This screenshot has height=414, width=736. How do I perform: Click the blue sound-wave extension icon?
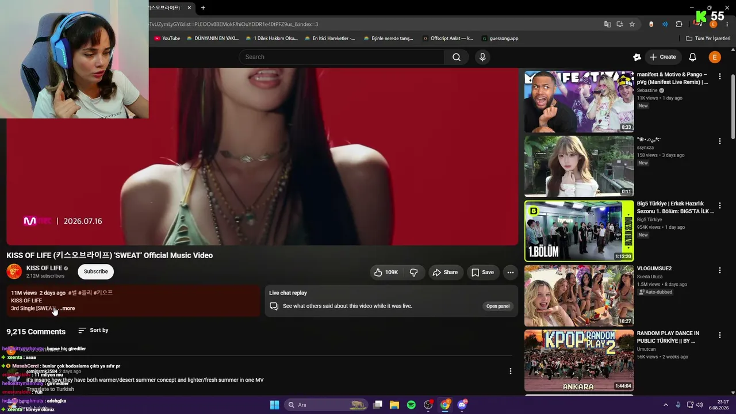[x=665, y=24]
